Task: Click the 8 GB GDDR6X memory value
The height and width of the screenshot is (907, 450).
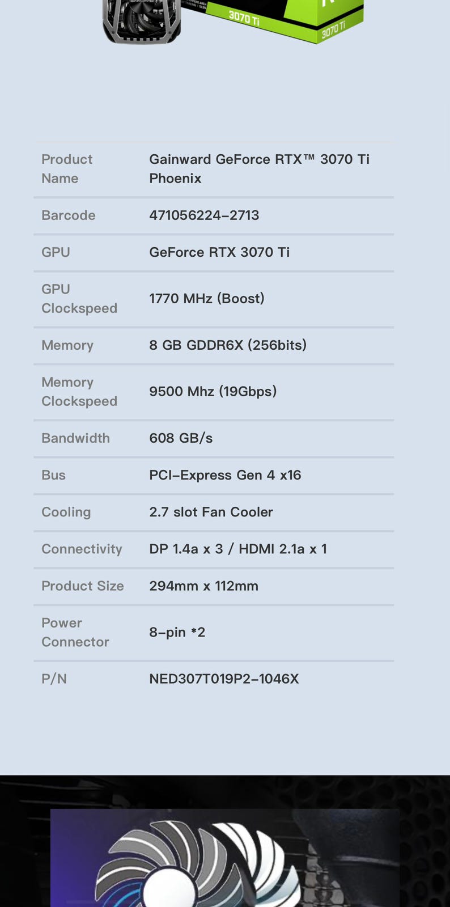Action: click(228, 345)
